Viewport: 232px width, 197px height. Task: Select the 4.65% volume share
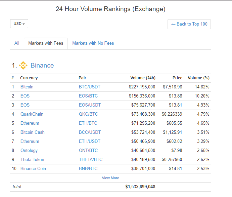coord(203,123)
